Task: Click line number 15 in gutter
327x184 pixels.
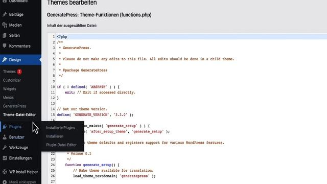Action: click(x=53, y=114)
